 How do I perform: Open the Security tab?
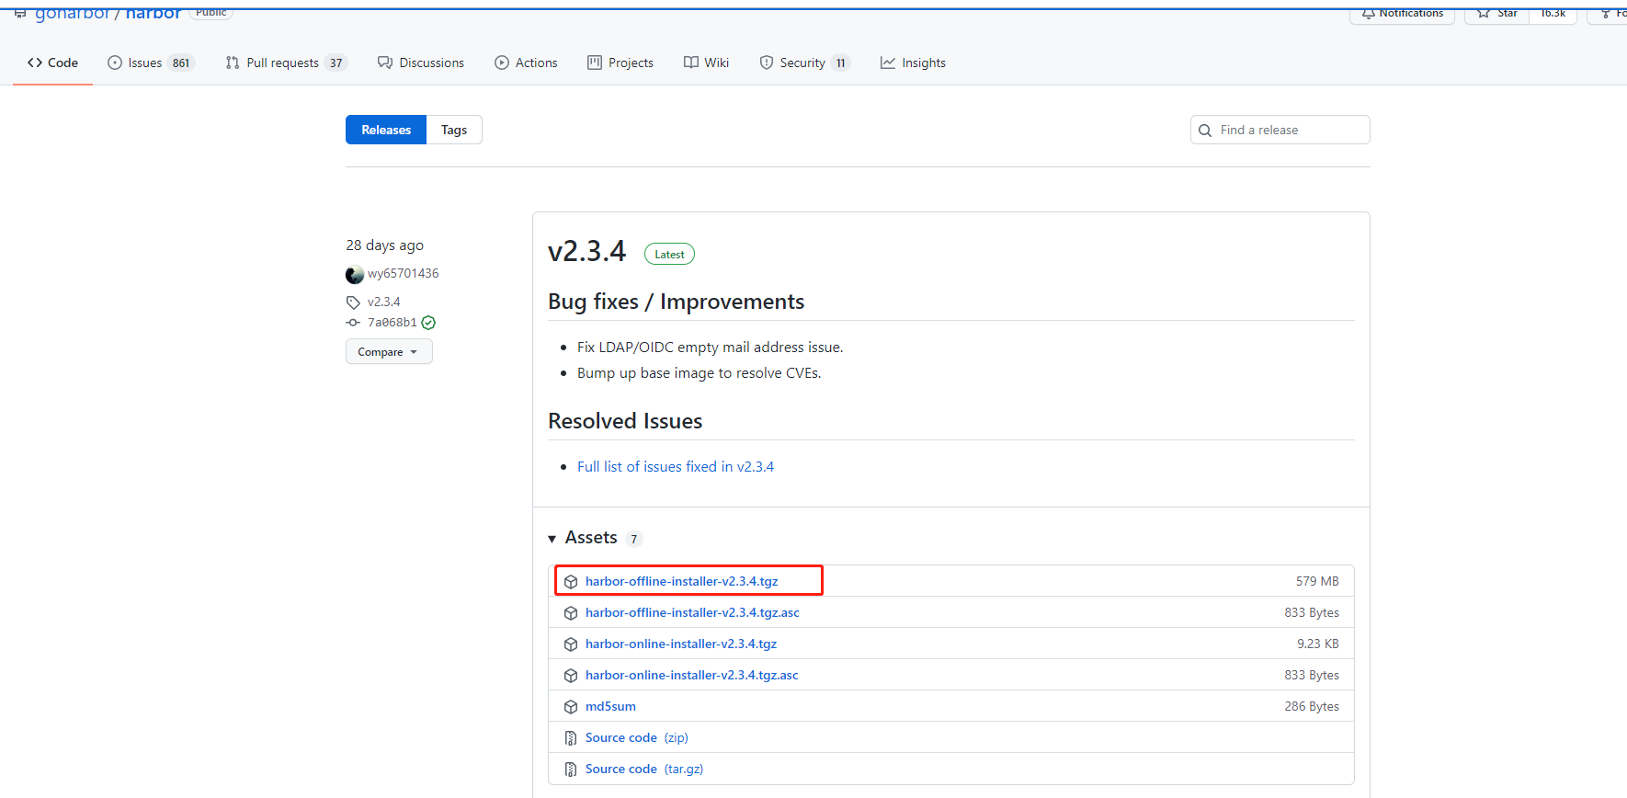tap(804, 63)
